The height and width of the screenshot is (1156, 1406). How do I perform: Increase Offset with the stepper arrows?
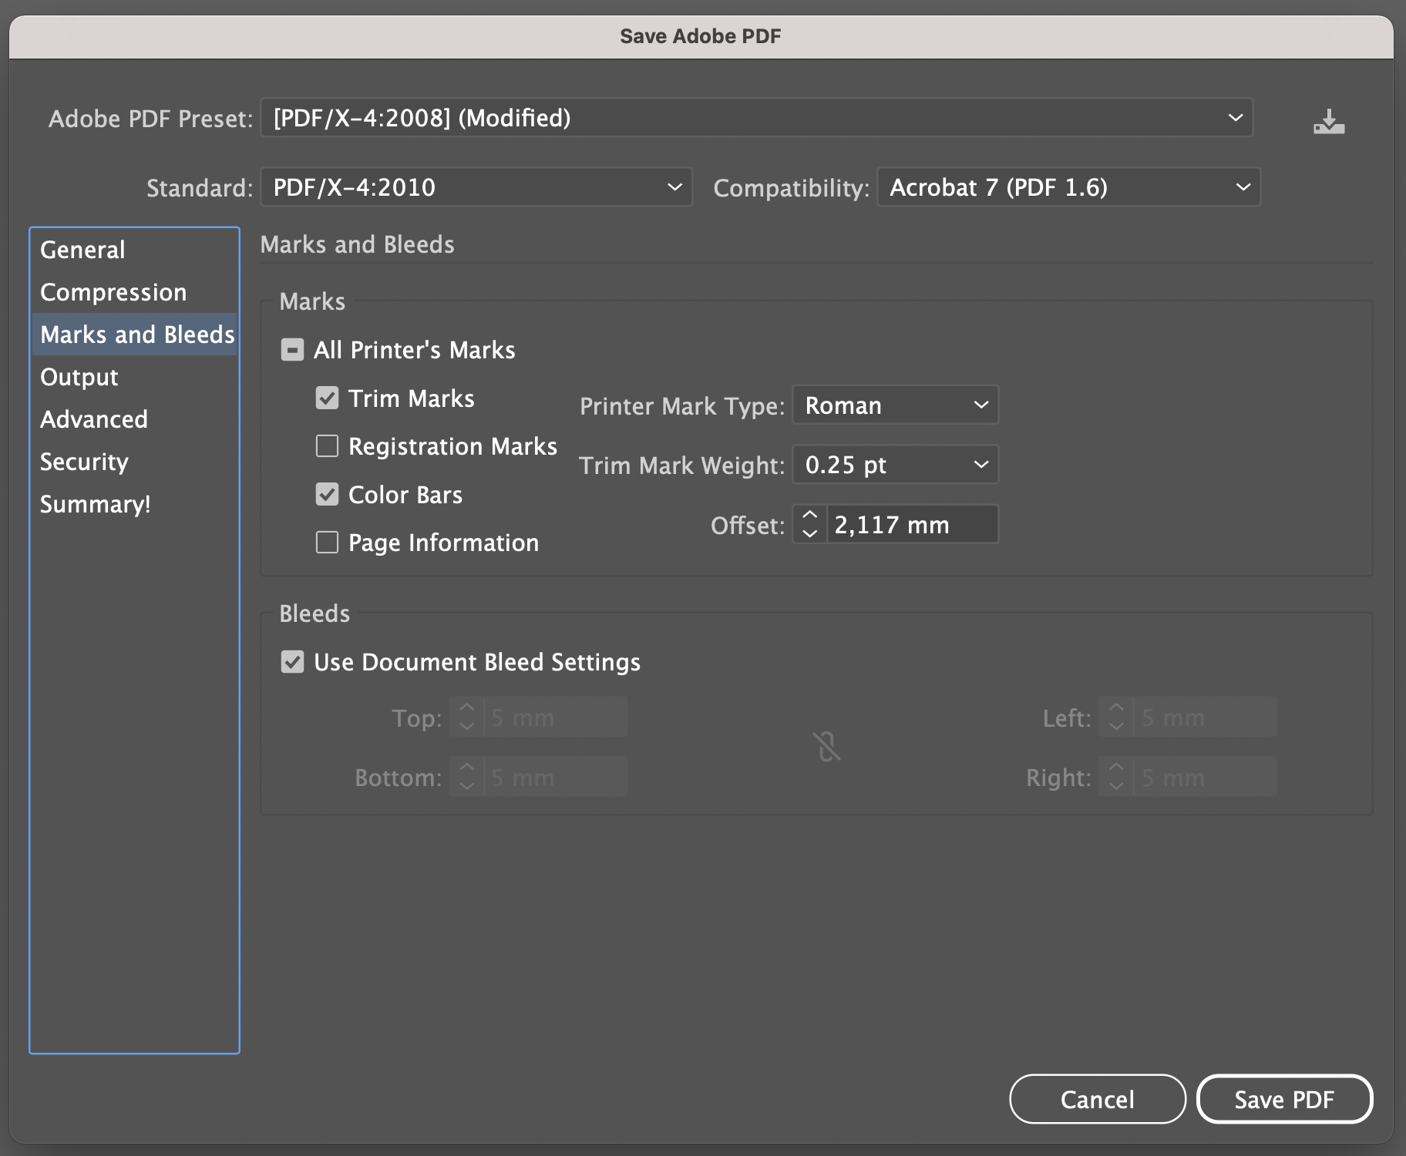pos(809,515)
